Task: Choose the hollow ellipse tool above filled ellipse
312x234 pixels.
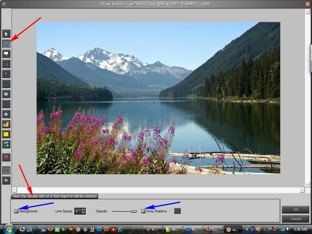Action: tap(6, 104)
